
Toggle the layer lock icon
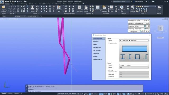coord(140,6)
